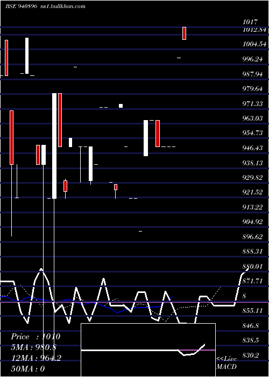Click the 946.43 price label
The image size is (269, 377).
252,148
